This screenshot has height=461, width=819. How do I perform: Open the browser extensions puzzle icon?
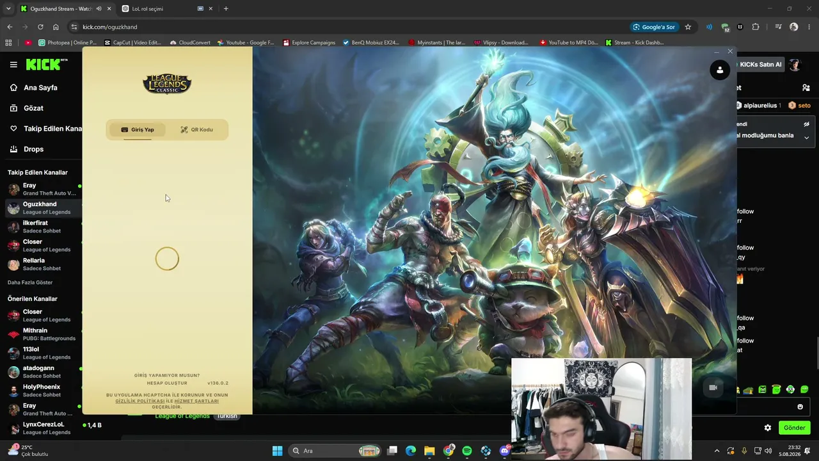coord(756,27)
